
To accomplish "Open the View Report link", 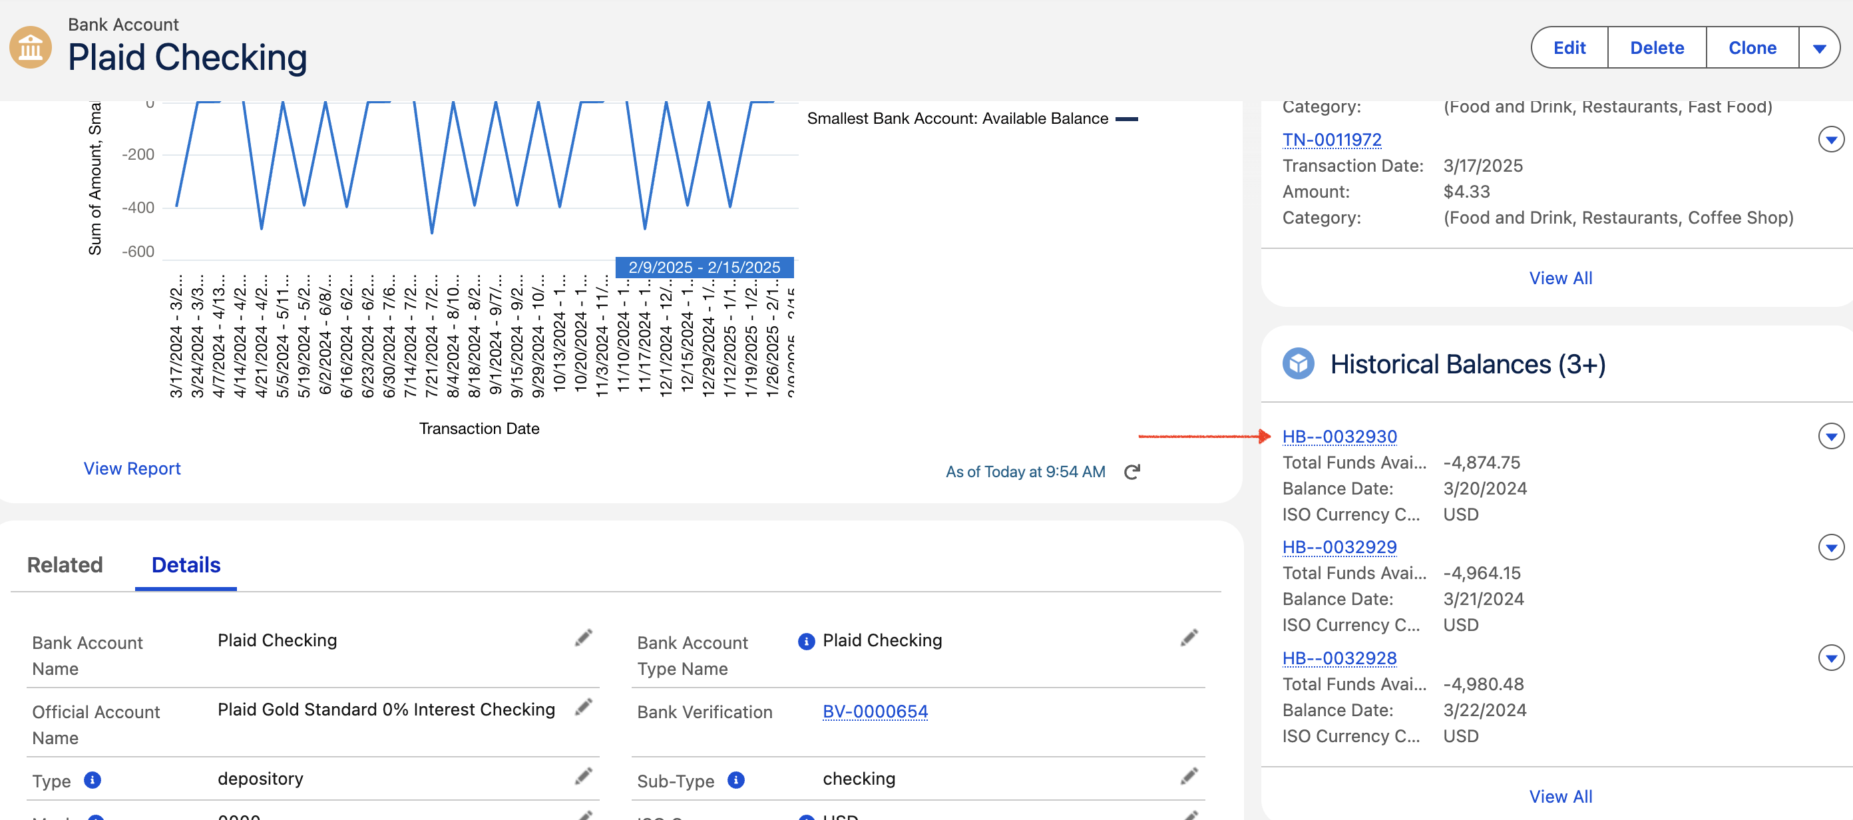I will 132,469.
